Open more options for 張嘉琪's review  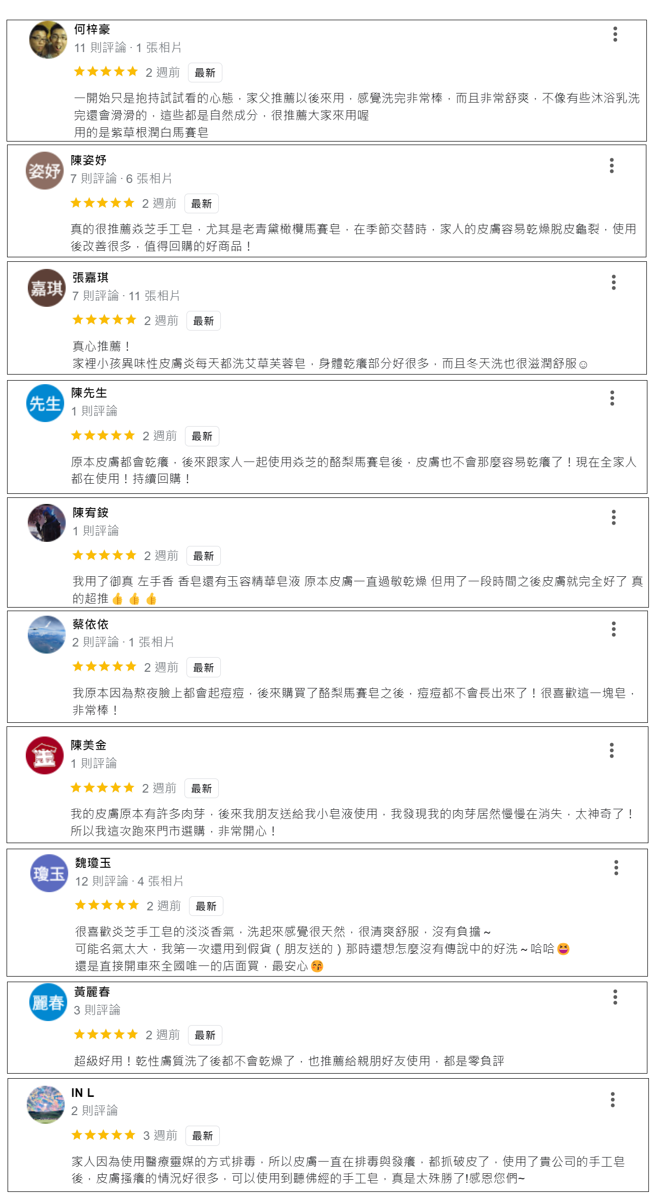[614, 282]
